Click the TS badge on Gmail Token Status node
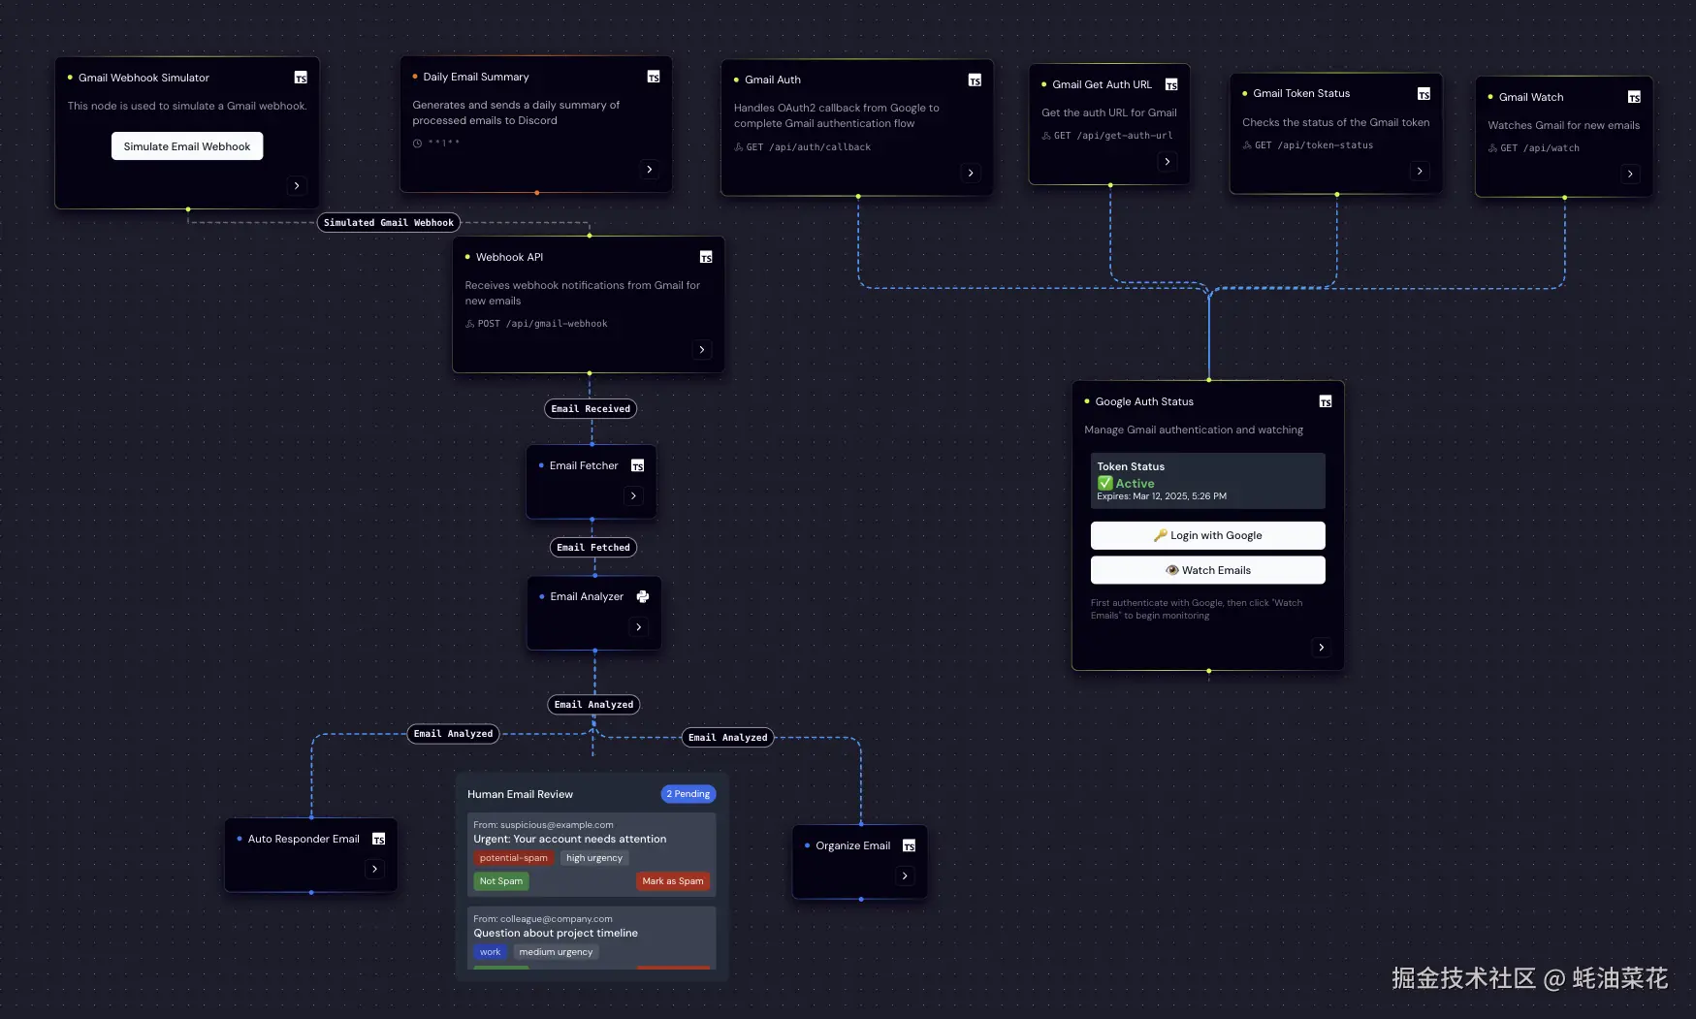This screenshot has width=1696, height=1019. (x=1424, y=94)
